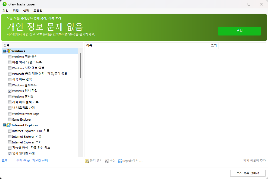Open the 기록 보기 link
Screen dimensions: 268x179
click(55, 18)
